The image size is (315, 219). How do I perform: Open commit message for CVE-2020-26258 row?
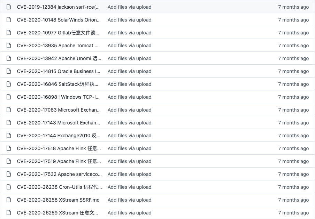pyautogui.click(x=130, y=200)
